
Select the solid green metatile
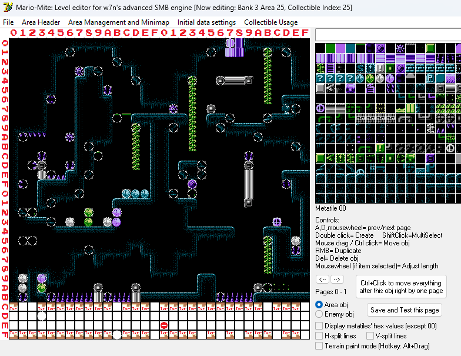click(330, 48)
